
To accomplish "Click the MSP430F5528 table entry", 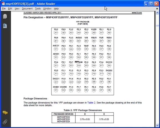I will click(x=63, y=117).
